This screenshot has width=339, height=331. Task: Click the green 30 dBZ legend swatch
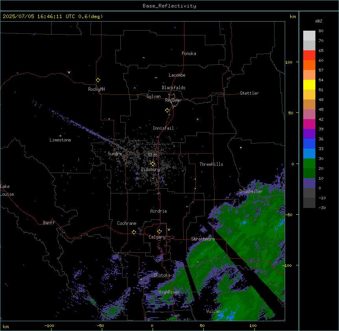pos(309,164)
